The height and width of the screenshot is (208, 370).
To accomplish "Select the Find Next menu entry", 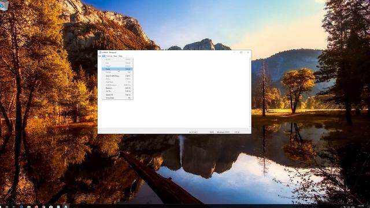I will pyautogui.click(x=117, y=82).
